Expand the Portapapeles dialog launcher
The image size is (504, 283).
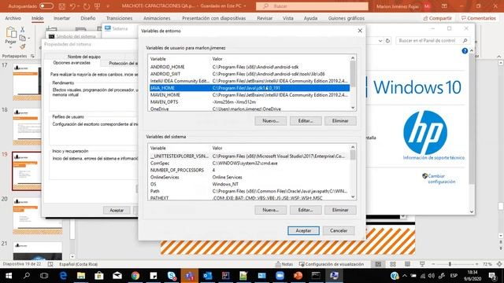tap(32, 56)
